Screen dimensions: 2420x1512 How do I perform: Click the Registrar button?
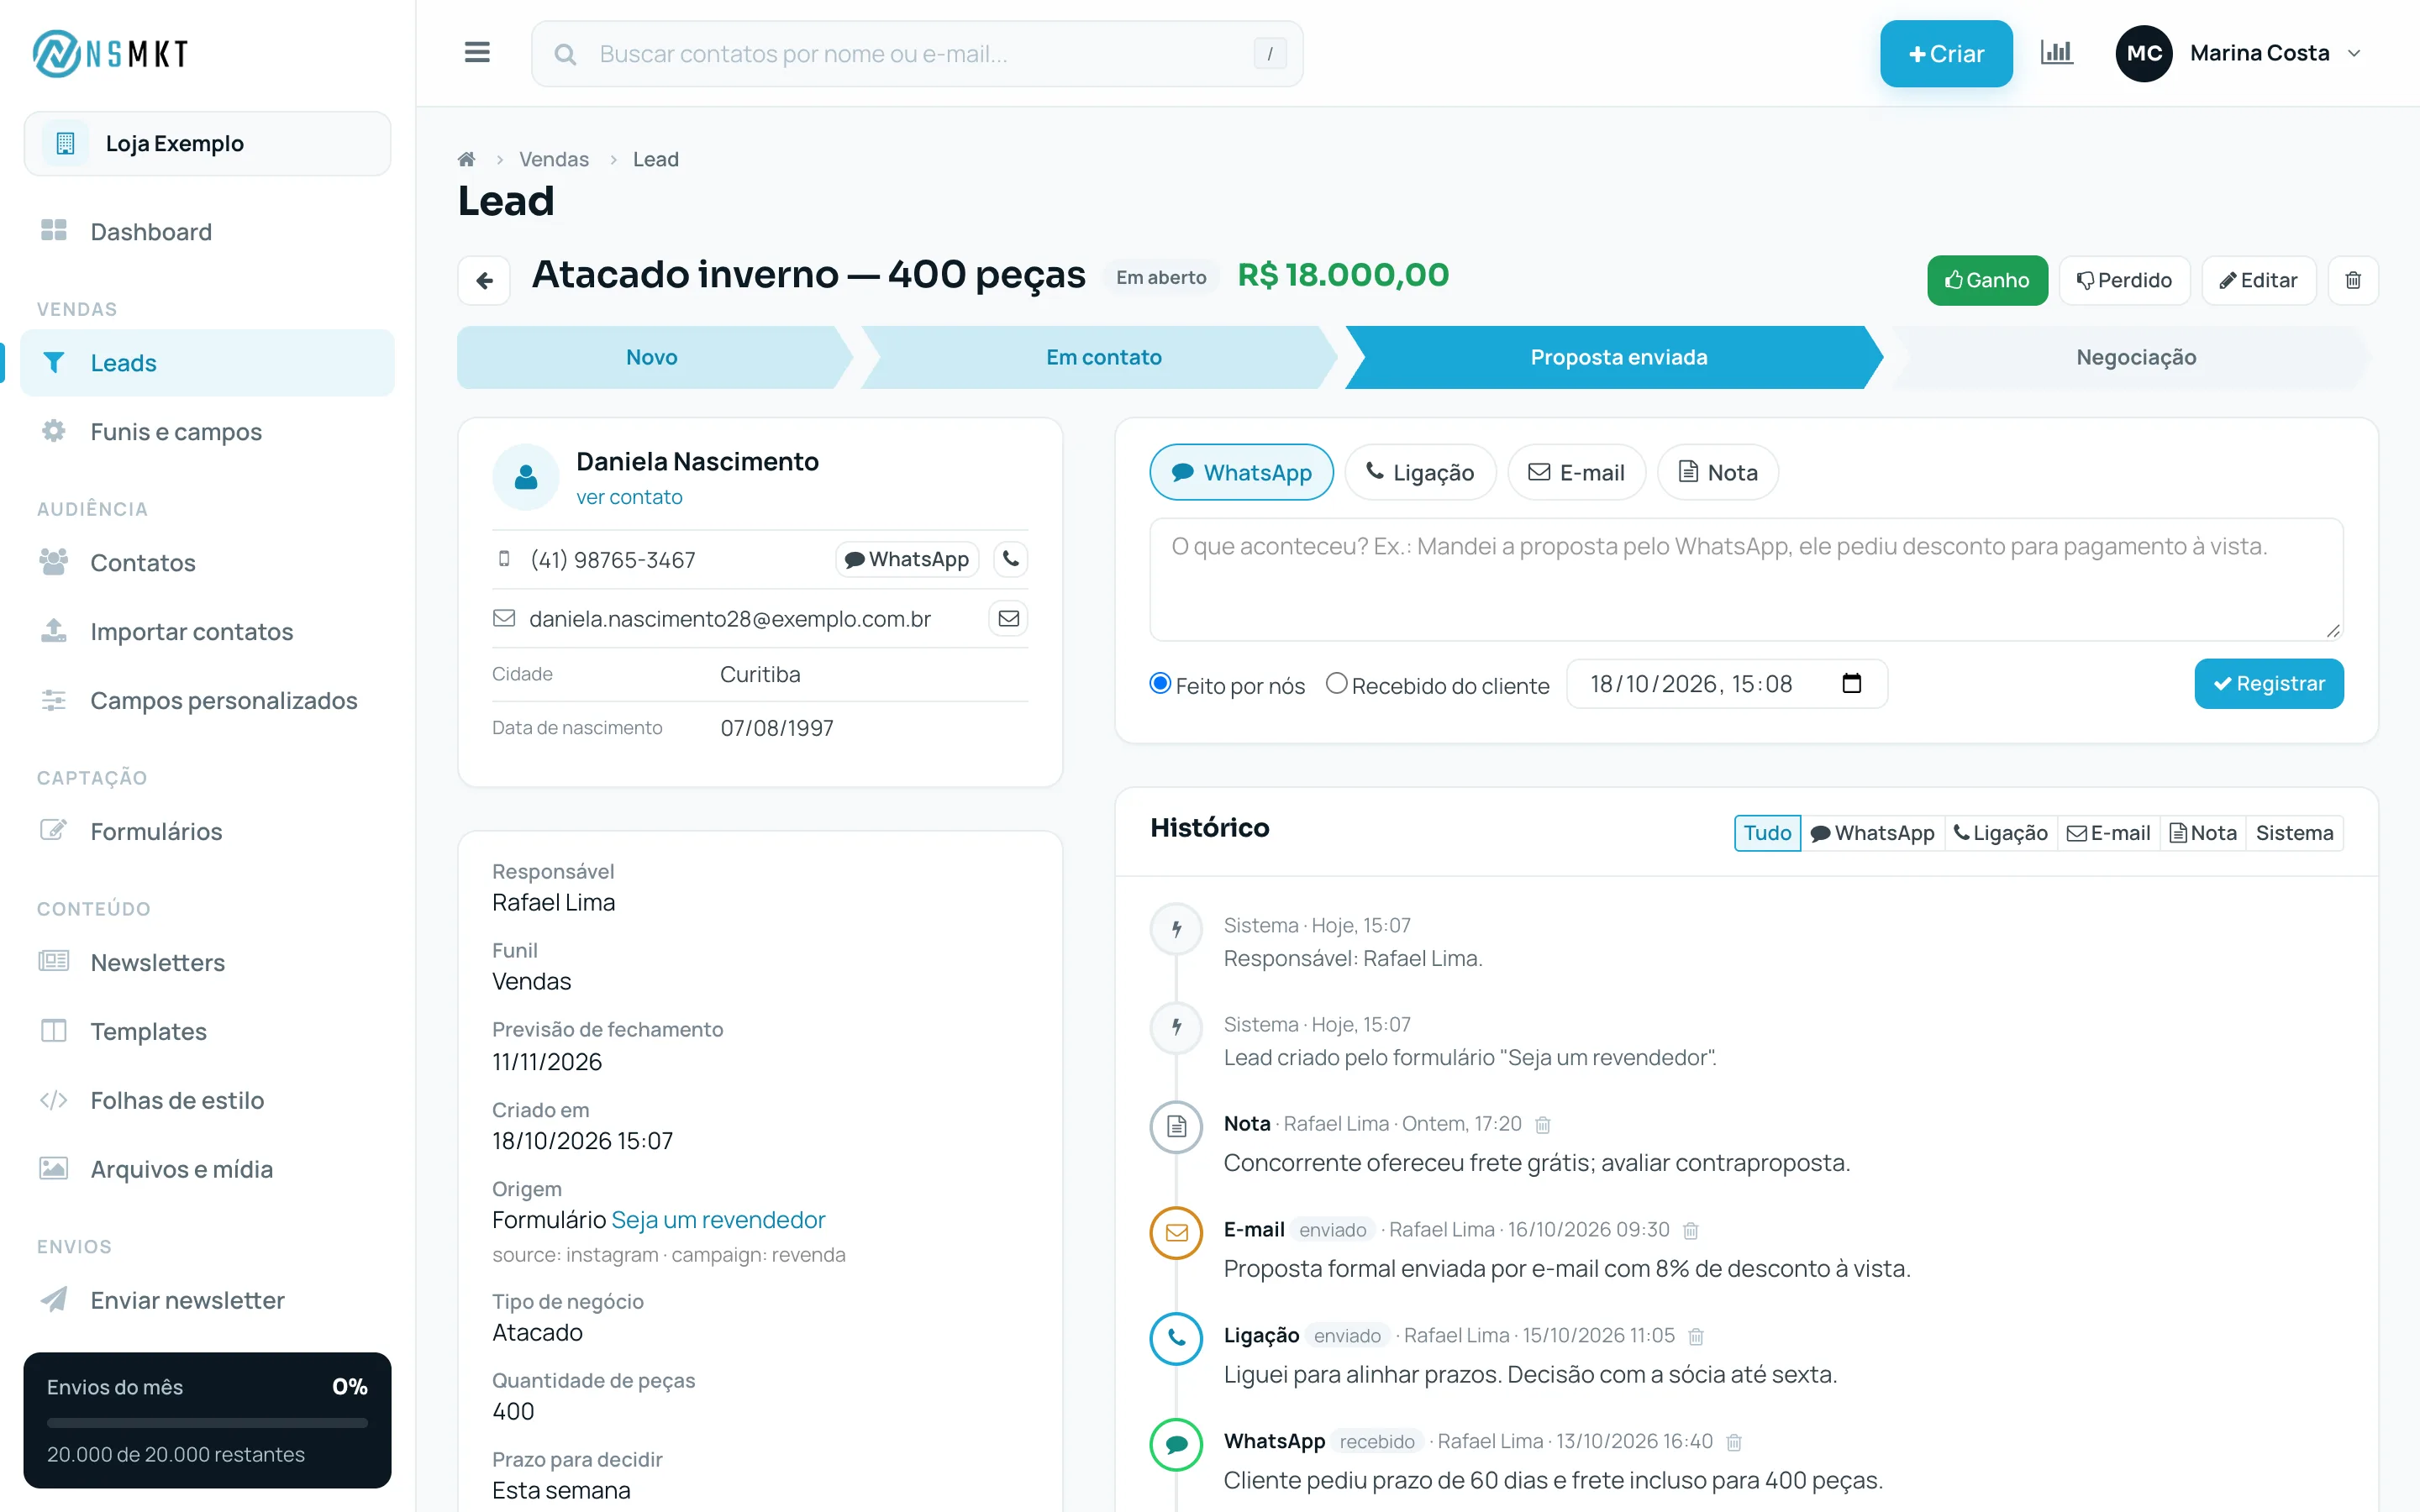click(2268, 684)
